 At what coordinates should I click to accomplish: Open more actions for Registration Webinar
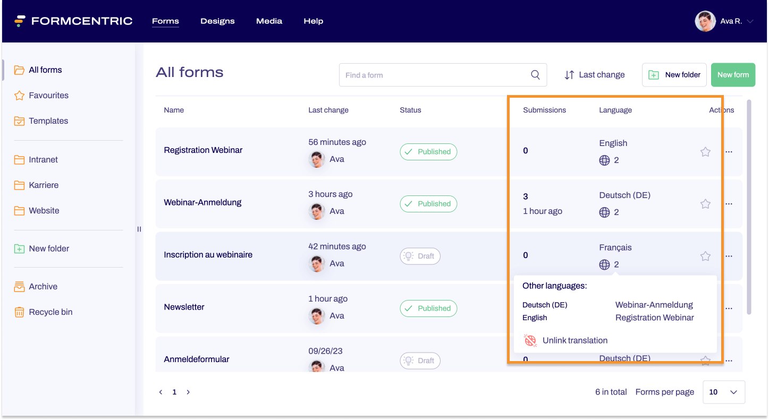click(729, 152)
